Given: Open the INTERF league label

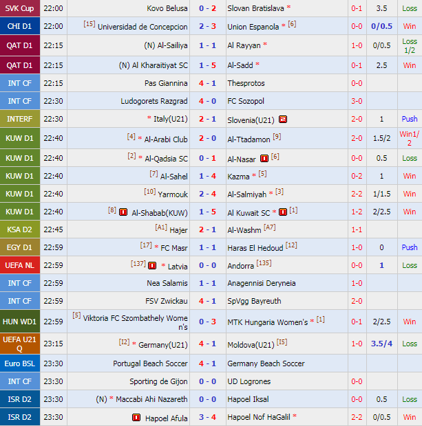Looking at the screenshot, I should (x=20, y=119).
